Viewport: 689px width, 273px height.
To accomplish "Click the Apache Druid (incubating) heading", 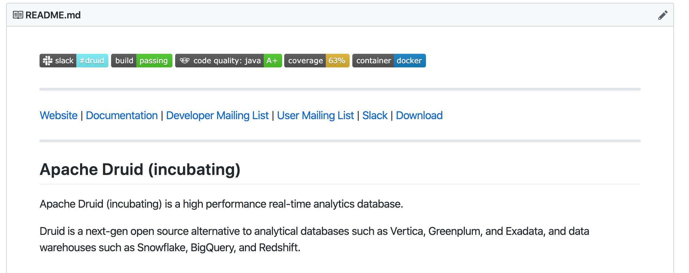I will click(140, 169).
